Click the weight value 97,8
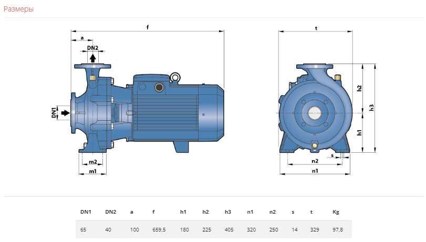This screenshot has width=426, height=242. [x=338, y=230]
